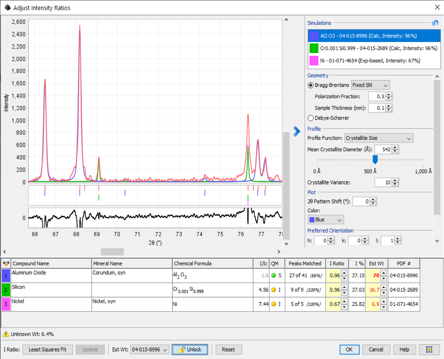Increase Polarization Fraction with up arrow
The image size is (444, 359).
tap(389, 95)
